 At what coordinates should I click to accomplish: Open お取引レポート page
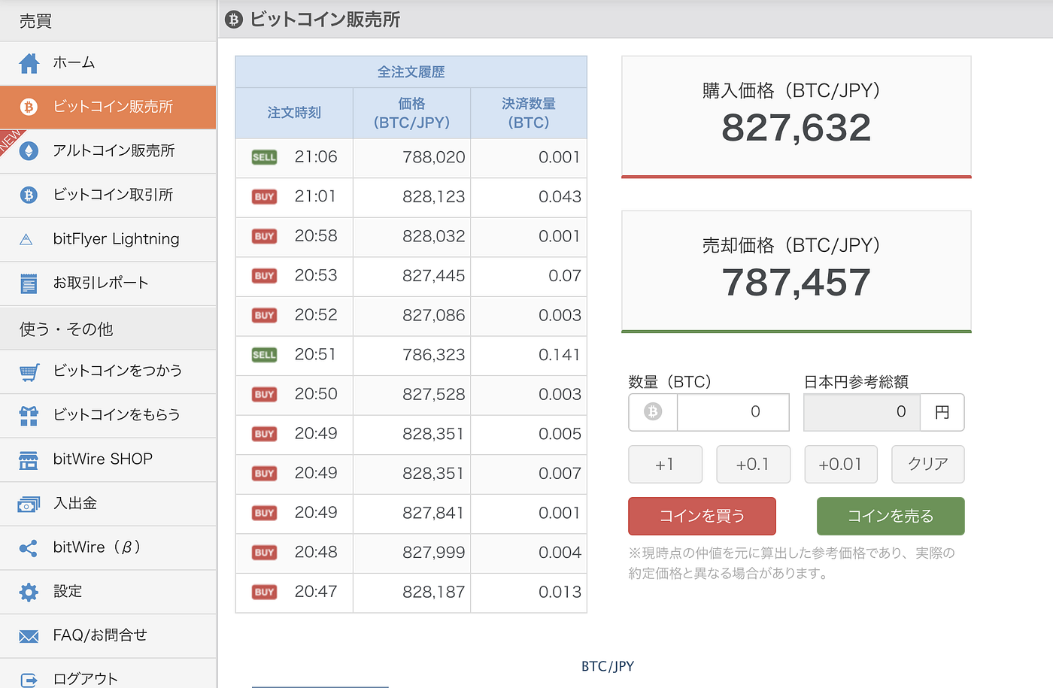(x=108, y=283)
